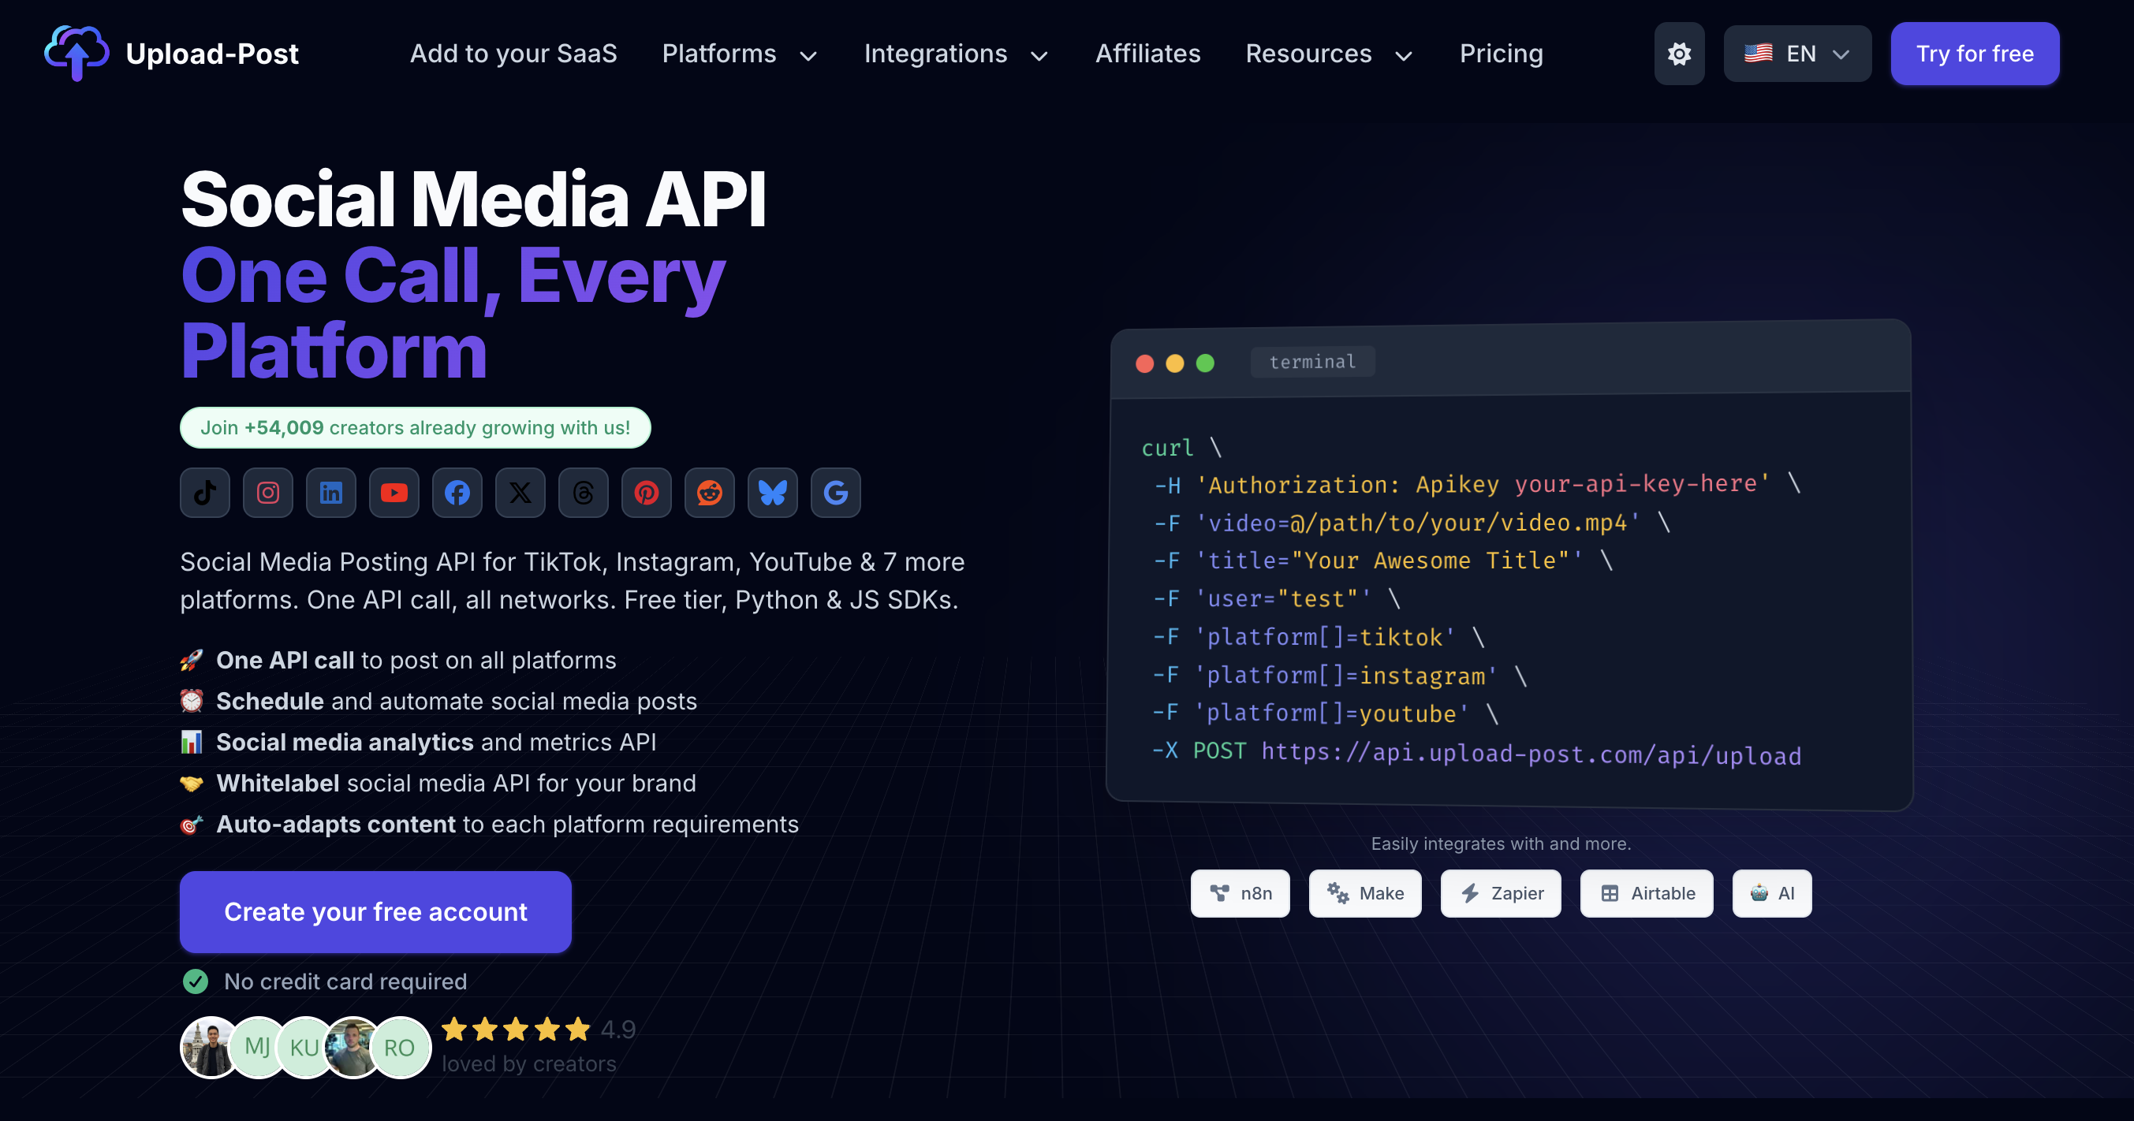This screenshot has height=1121, width=2134.
Task: Expand the Platforms menu
Action: coord(740,54)
